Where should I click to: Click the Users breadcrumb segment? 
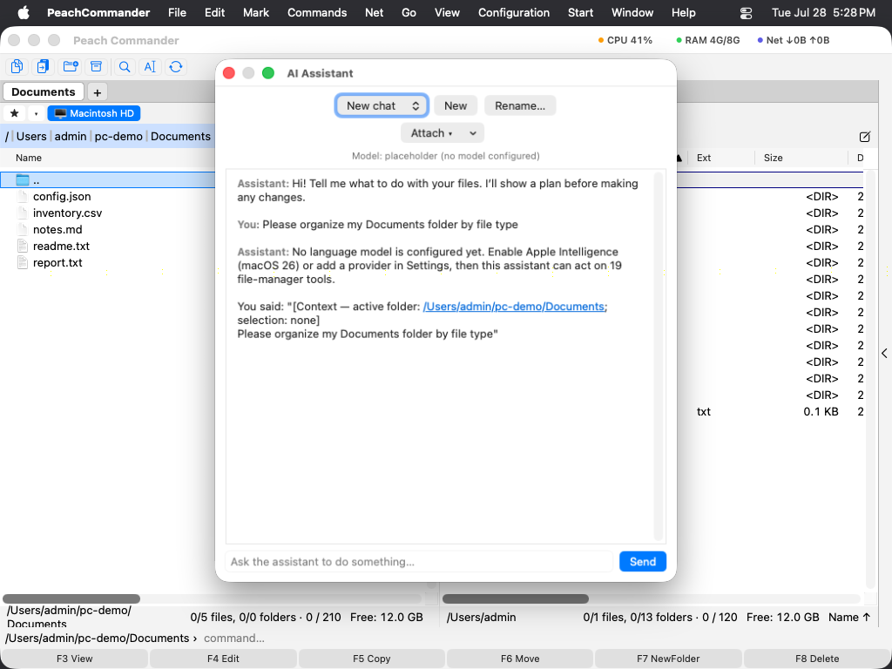pos(31,136)
